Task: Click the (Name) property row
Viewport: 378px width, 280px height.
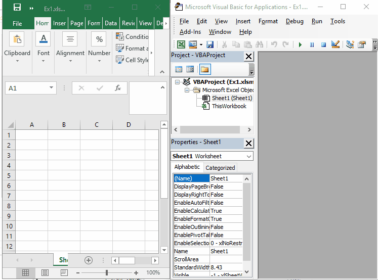Action: click(208, 178)
